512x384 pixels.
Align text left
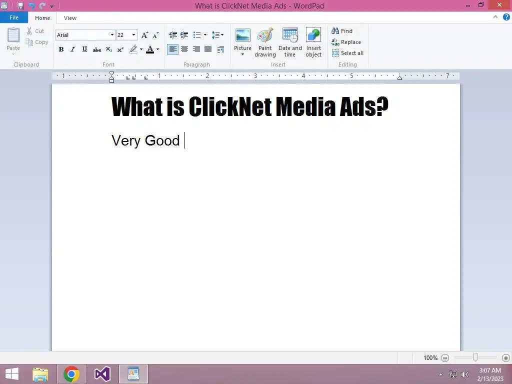click(172, 49)
